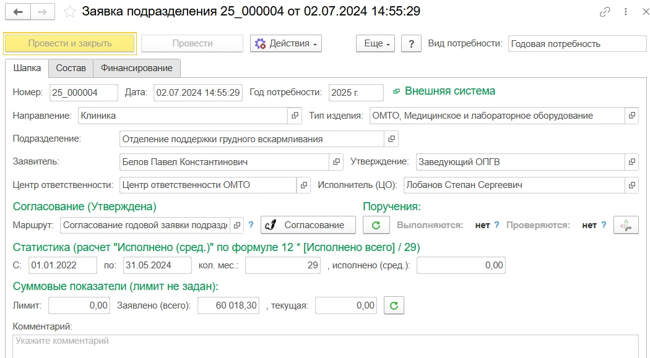
Task: Click the Согласование button
Action: click(308, 225)
